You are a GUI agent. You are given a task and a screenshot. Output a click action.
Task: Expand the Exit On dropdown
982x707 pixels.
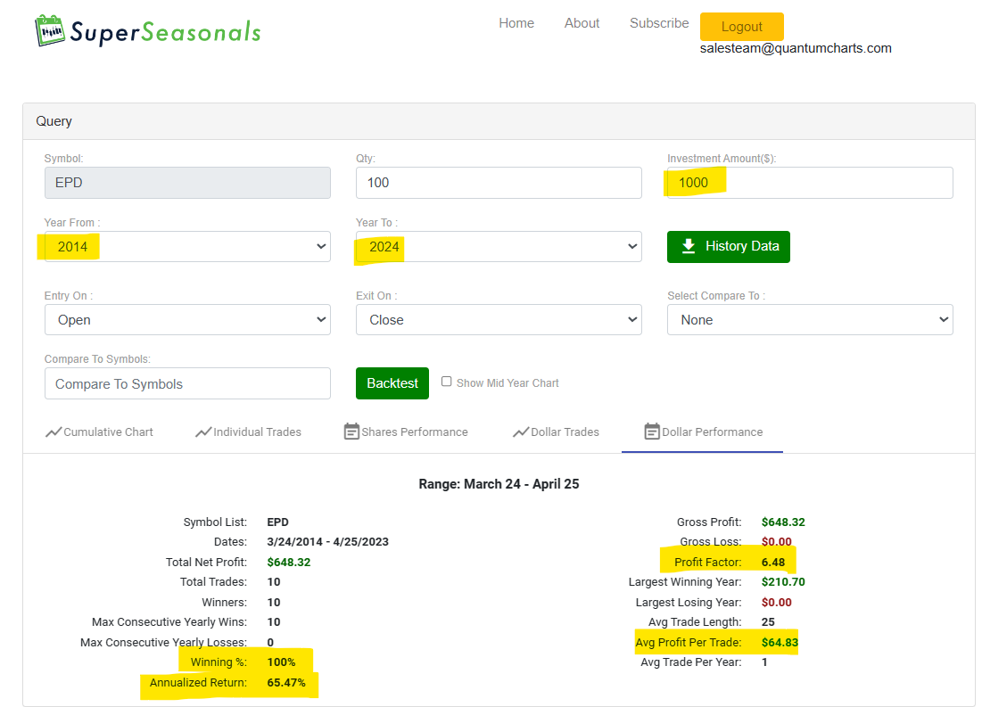[x=499, y=320]
